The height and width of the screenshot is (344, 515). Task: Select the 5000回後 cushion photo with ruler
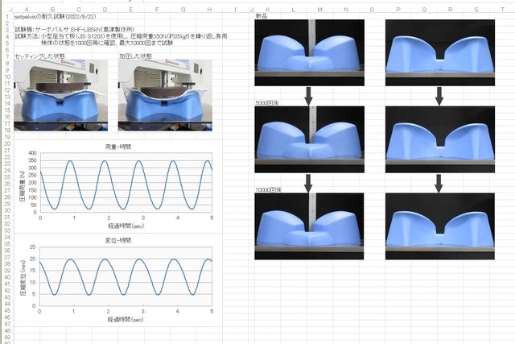309,139
